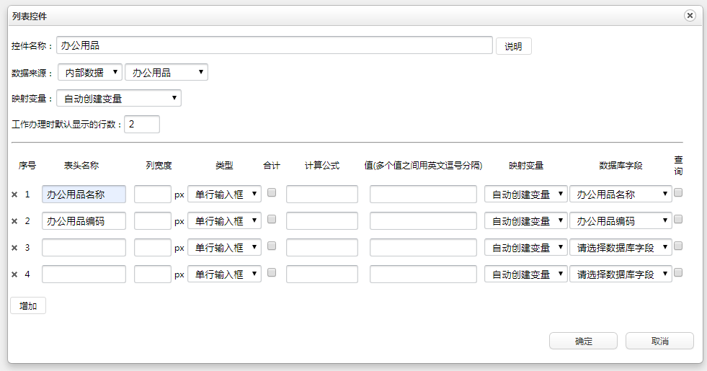Expand the 办公用品 data table dropdown
The height and width of the screenshot is (371, 707).
coord(166,72)
